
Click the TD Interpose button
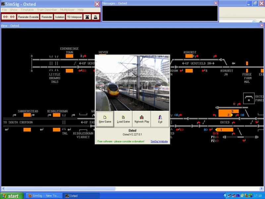click(x=74, y=17)
